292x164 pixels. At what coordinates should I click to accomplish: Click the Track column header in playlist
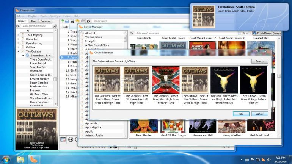click(x=64, y=27)
